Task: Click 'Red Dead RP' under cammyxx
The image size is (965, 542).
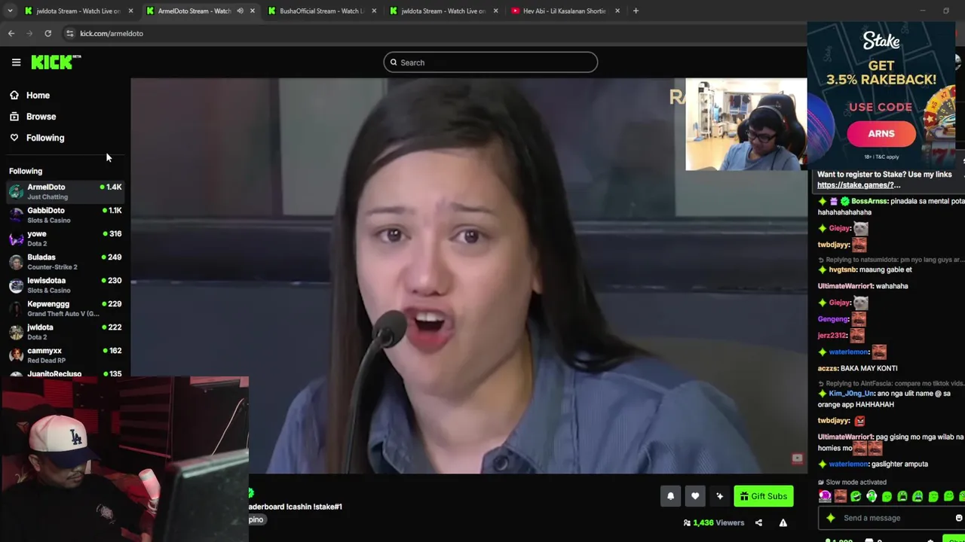Action: click(x=47, y=361)
